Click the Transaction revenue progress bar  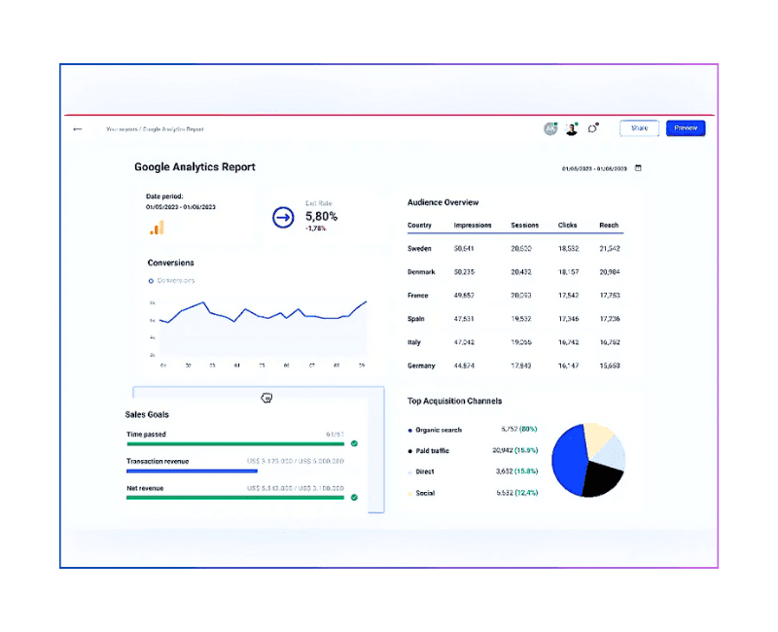point(192,471)
